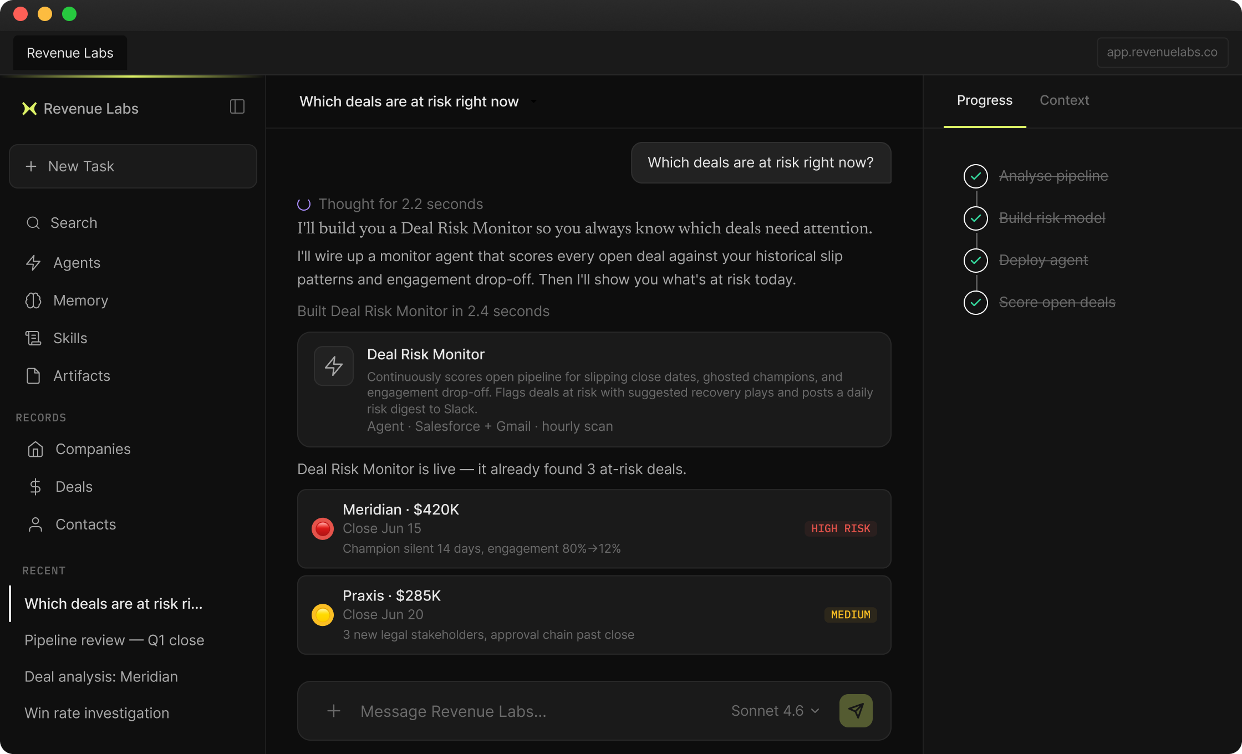Select the Progress tab
1242x754 pixels.
coord(984,100)
